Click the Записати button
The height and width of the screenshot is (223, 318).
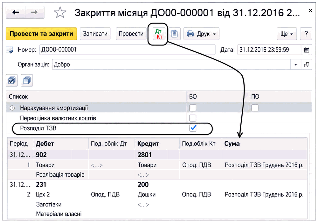pyautogui.click(x=95, y=34)
